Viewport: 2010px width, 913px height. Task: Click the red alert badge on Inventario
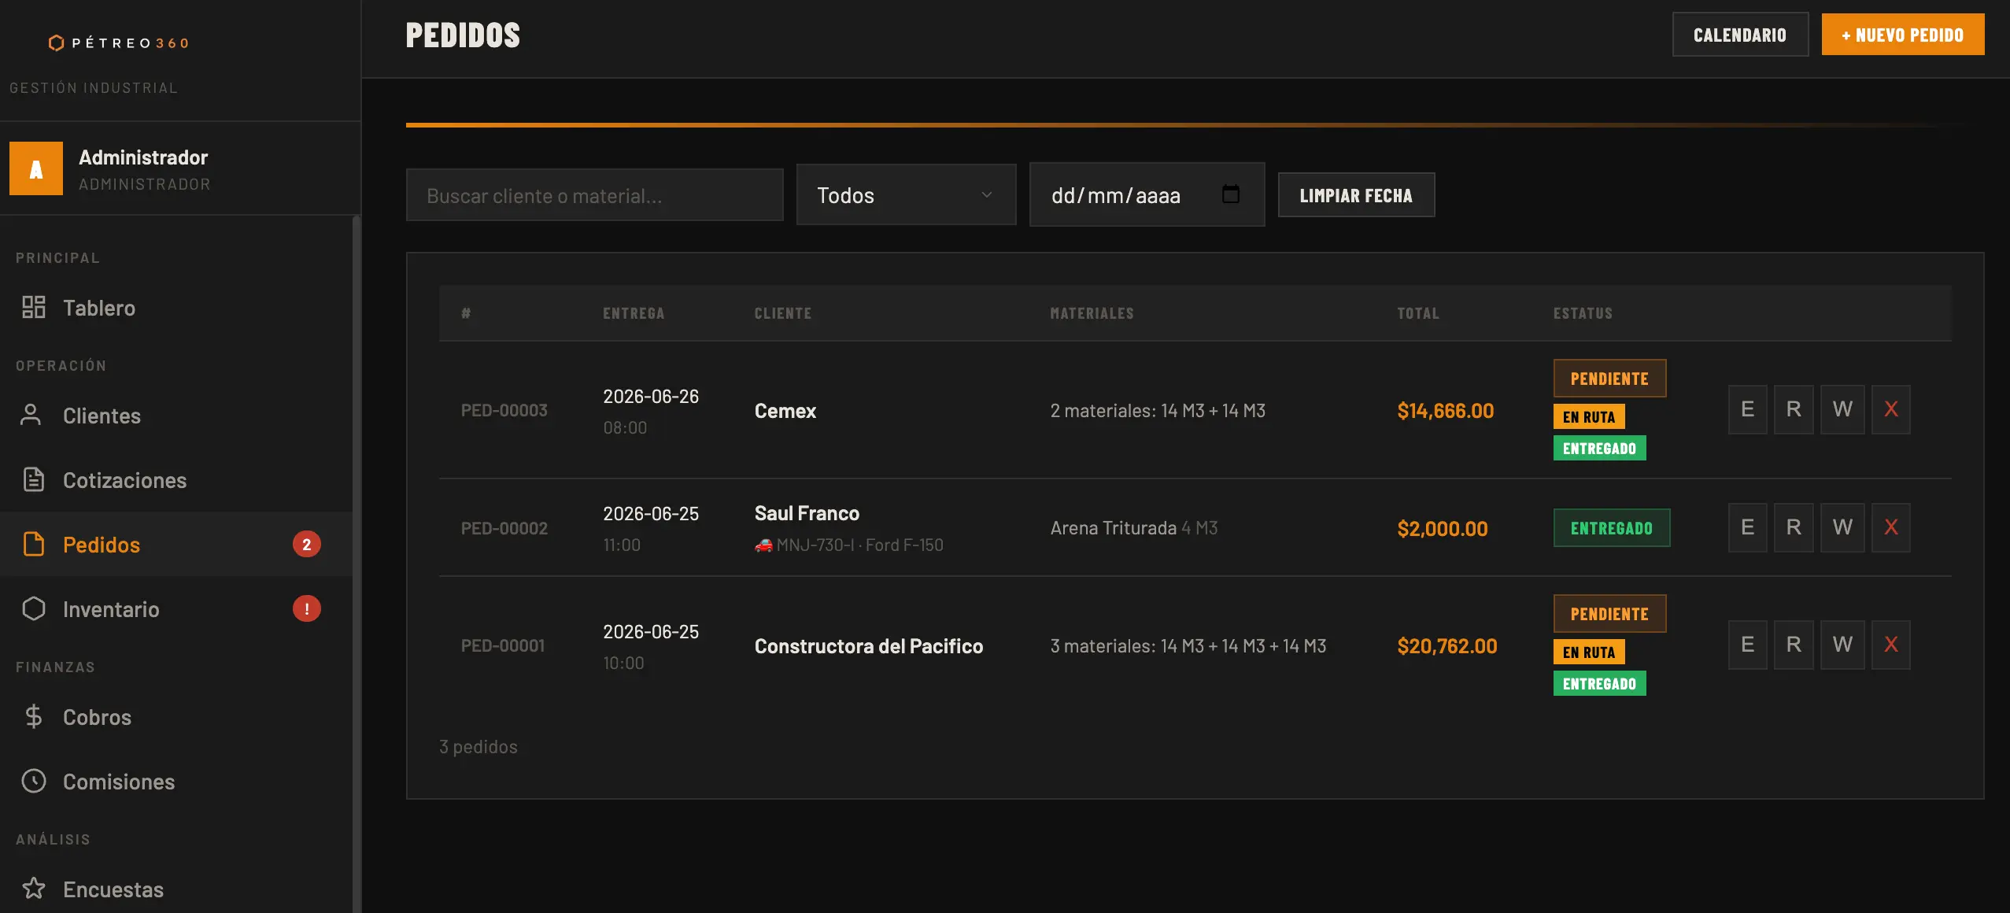pos(307,609)
